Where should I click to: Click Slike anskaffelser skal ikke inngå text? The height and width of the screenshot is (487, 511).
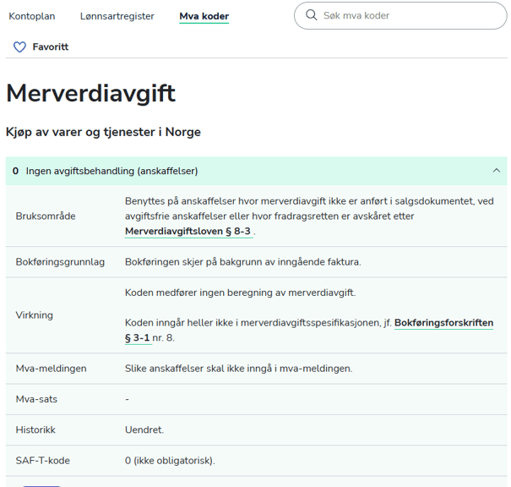coord(238,369)
